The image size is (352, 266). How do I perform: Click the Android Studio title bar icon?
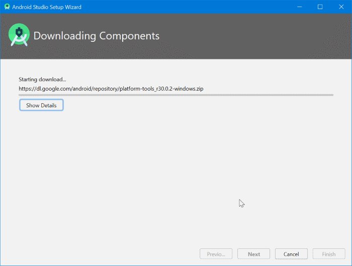point(7,7)
